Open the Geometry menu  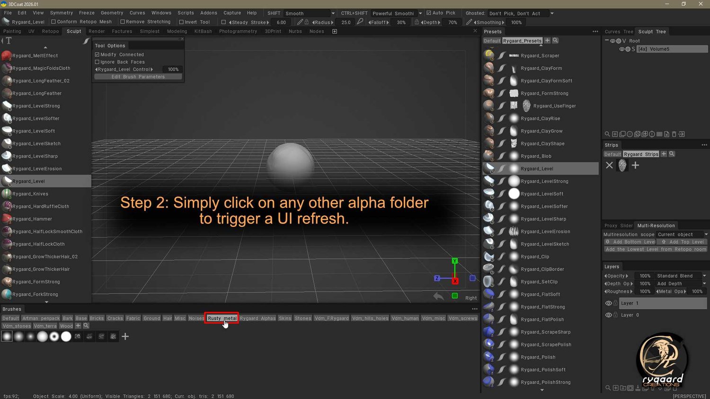click(x=112, y=13)
